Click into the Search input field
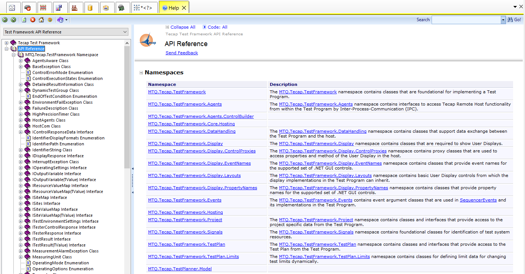The image size is (525, 274). 466,20
